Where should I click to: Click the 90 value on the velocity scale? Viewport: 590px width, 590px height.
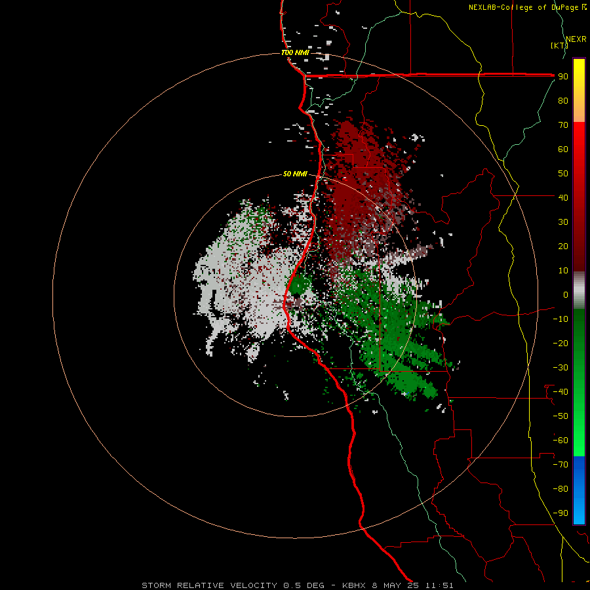(x=563, y=77)
